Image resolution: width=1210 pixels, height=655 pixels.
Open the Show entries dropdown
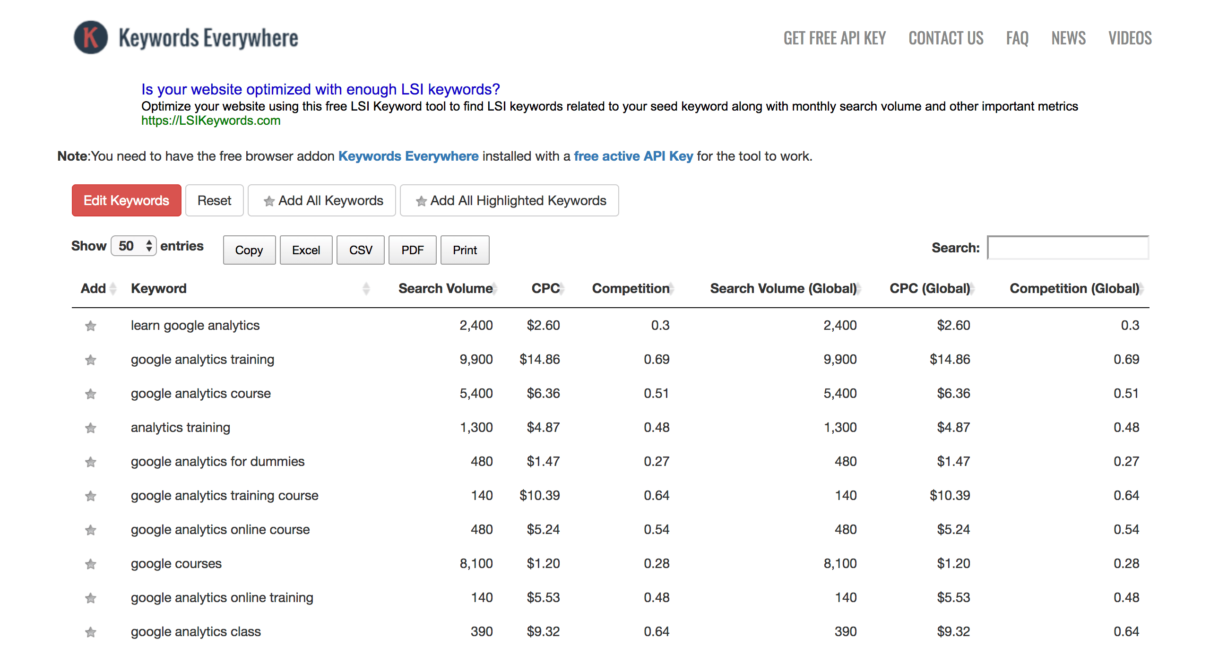tap(134, 246)
